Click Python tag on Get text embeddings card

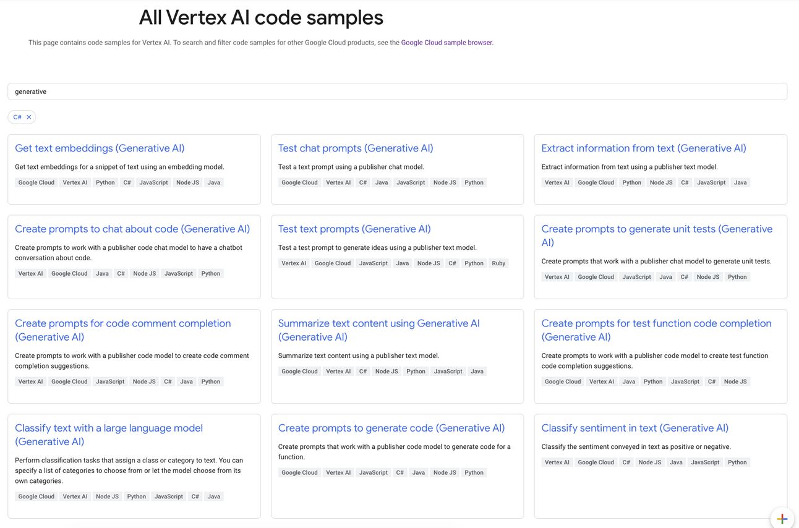105,182
